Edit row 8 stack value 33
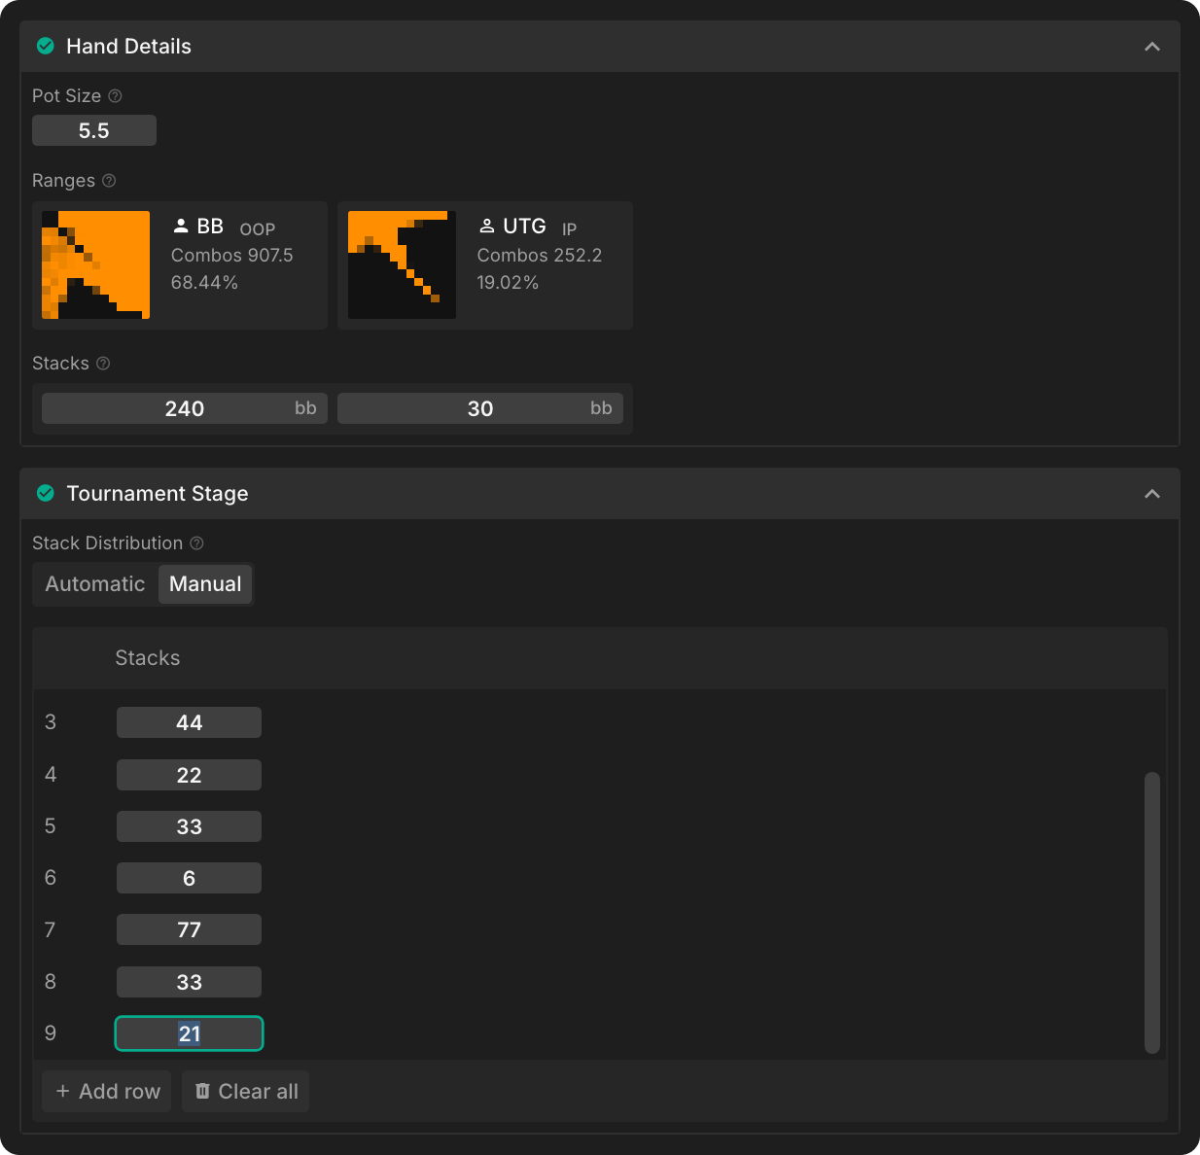This screenshot has width=1200, height=1155. 189,982
